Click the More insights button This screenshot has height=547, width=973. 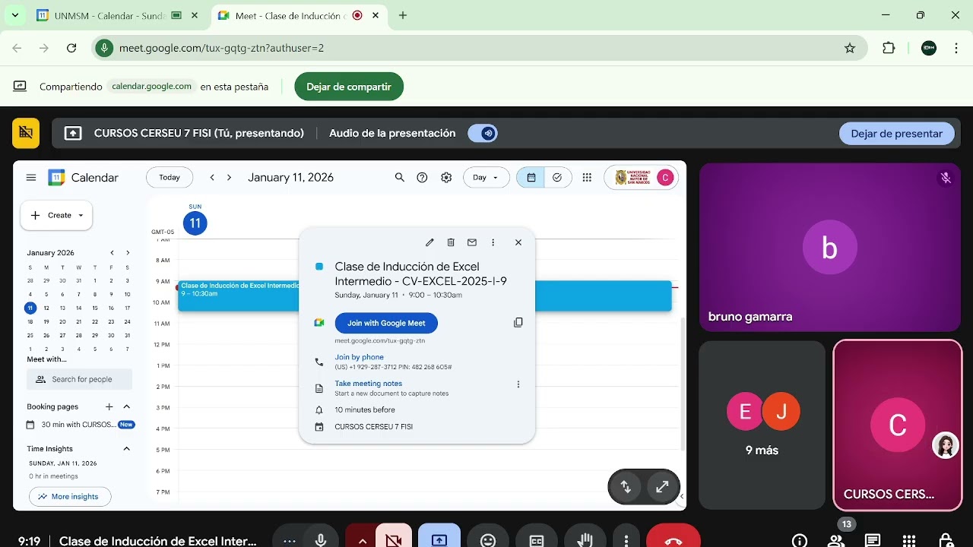(70, 497)
